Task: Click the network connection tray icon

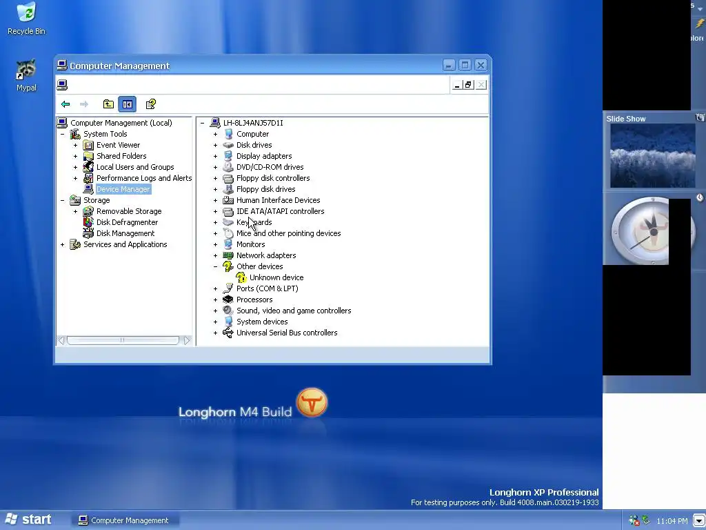Action: tap(634, 520)
